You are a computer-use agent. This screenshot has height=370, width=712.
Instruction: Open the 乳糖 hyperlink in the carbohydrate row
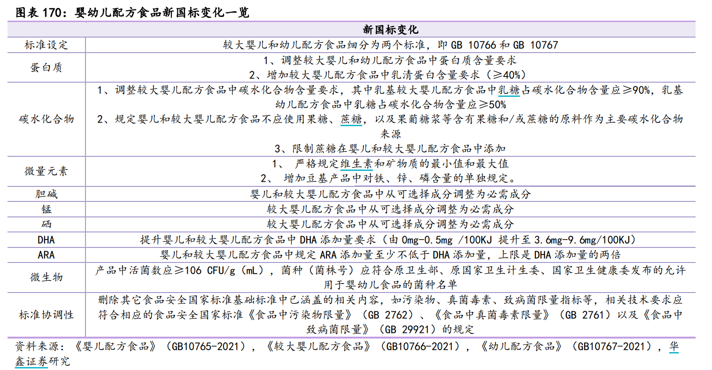point(508,92)
